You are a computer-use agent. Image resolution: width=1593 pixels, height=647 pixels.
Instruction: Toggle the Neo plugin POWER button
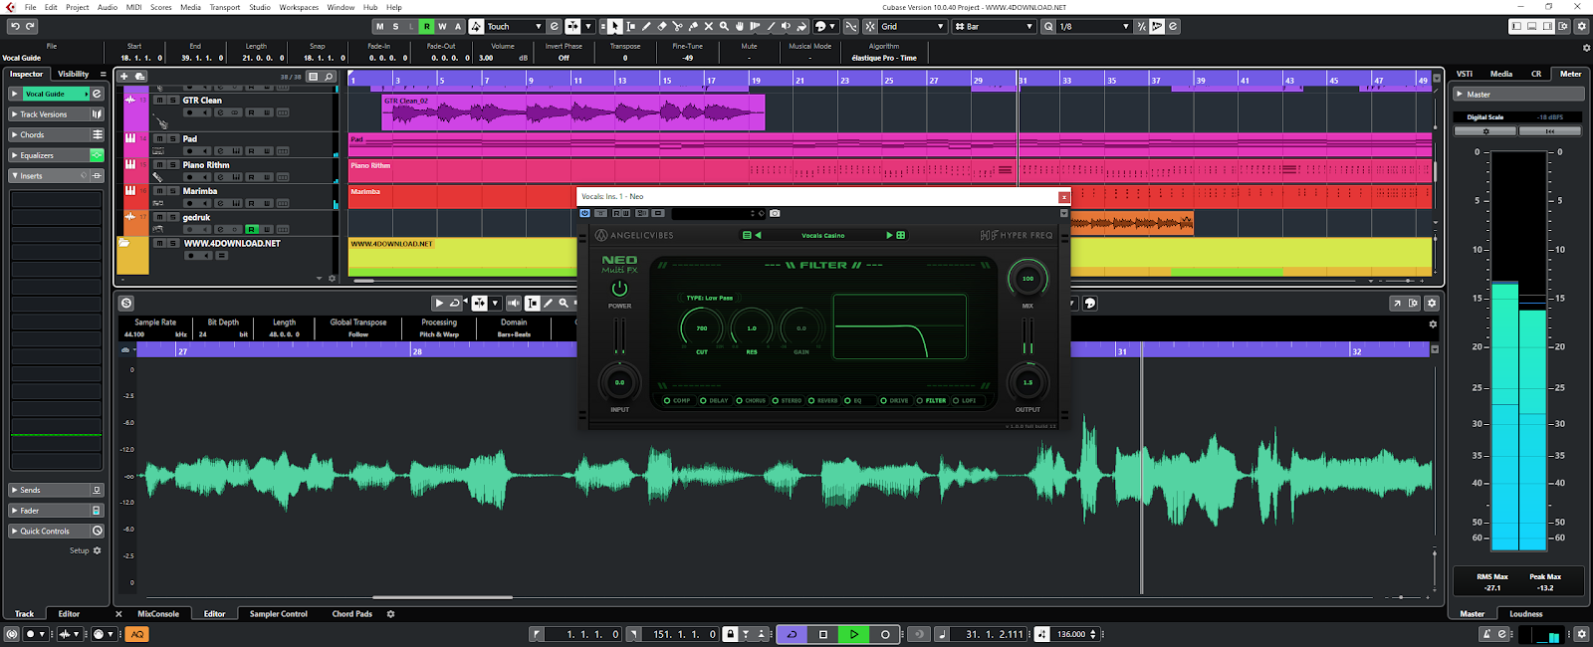point(619,289)
